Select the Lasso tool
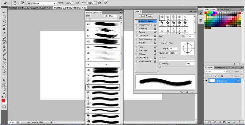Viewport: 245px width, 125px height. [4, 21]
